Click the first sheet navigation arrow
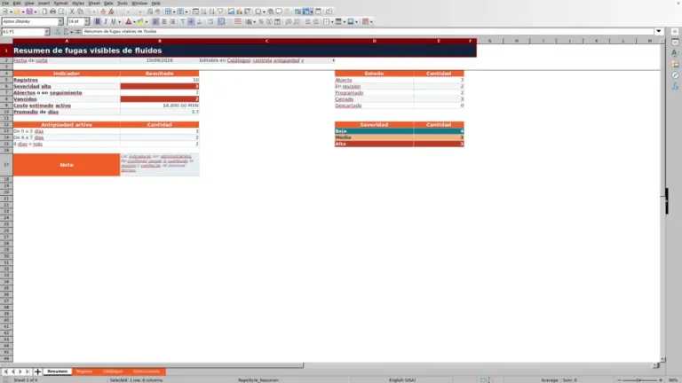682x383 pixels. pos(5,371)
